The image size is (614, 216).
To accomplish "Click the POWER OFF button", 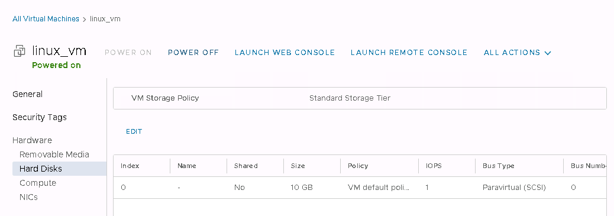I will tap(193, 53).
